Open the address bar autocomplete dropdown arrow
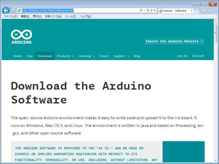This screenshot has width=219, height=164. [x=144, y=11]
